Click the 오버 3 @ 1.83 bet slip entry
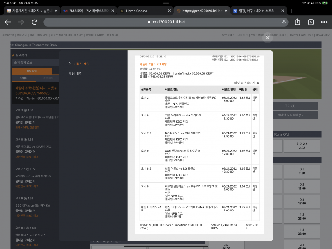Image resolution: width=332 pixels, height=249 pixels. click(24, 110)
